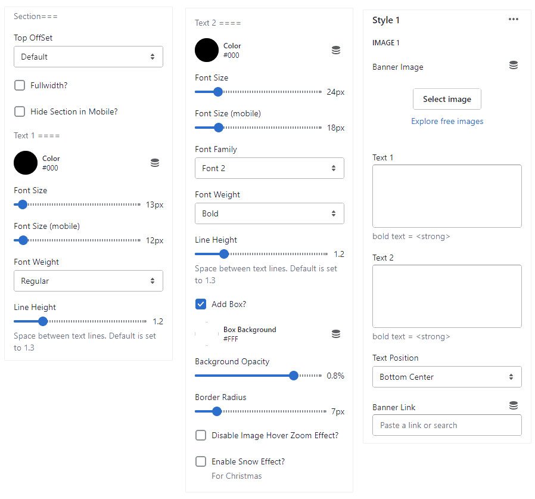Enable Snow Effect checkbox
The width and height of the screenshot is (535, 499).
[201, 461]
